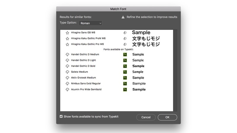Open the Type Option dropdown

[90, 23]
